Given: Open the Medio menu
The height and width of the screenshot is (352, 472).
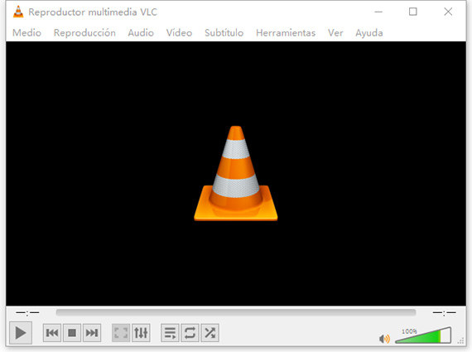Looking at the screenshot, I should [x=26, y=32].
